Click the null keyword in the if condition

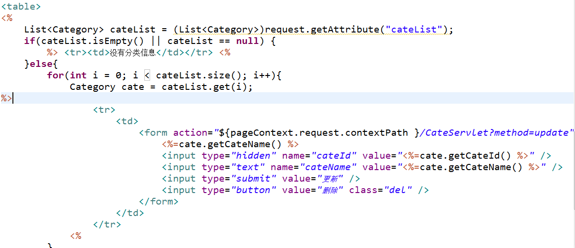coord(247,41)
